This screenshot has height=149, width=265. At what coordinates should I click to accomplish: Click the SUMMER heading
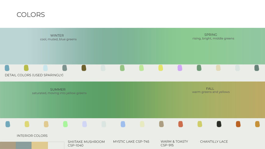coord(58,89)
